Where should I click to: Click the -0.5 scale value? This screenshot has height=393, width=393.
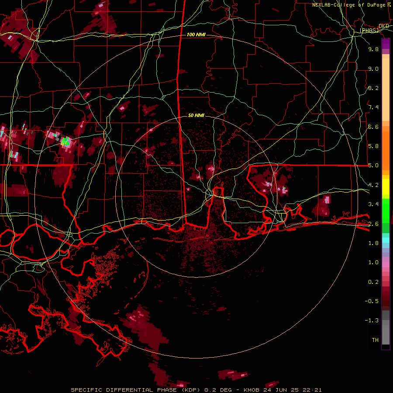click(372, 301)
